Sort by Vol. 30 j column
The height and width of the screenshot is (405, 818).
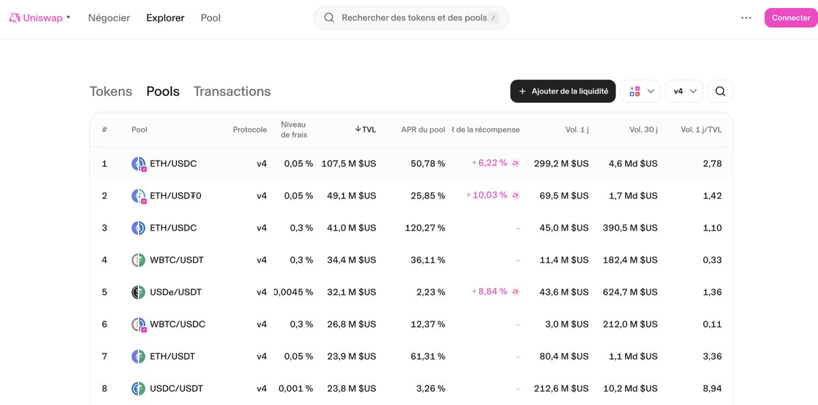643,129
